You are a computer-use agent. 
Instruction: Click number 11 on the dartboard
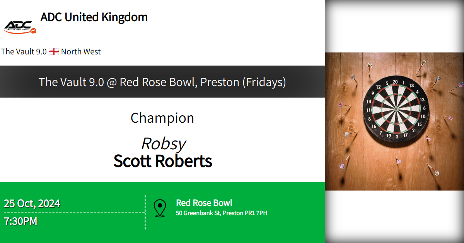tap(368, 110)
